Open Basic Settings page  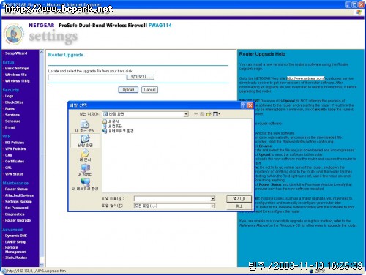tap(17, 69)
